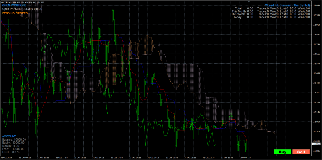Image resolution: width=322 pixels, height=160 pixels.
Task: Click the Open P/L Sum (USDJPY) line
Action: pos(22,9)
